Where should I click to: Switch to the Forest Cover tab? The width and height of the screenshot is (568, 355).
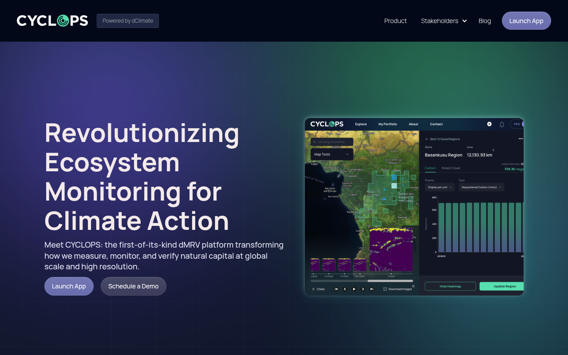click(x=451, y=168)
